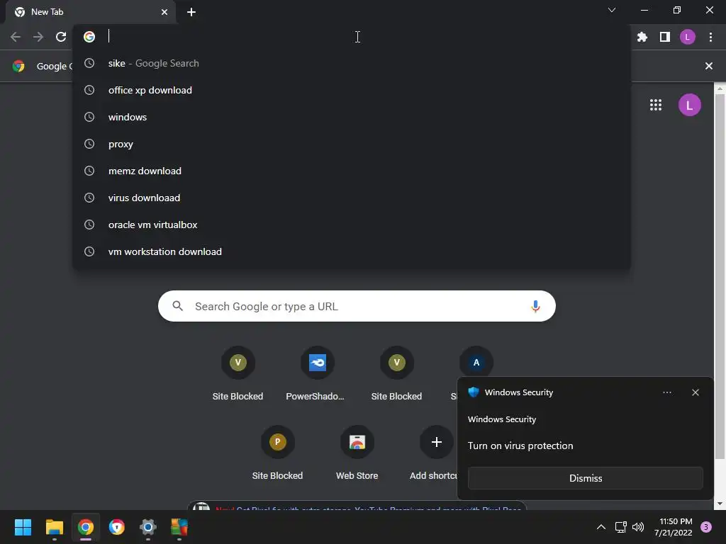Screen dimensions: 726x544
Task: Open Google account avatar on page
Action: (x=689, y=105)
